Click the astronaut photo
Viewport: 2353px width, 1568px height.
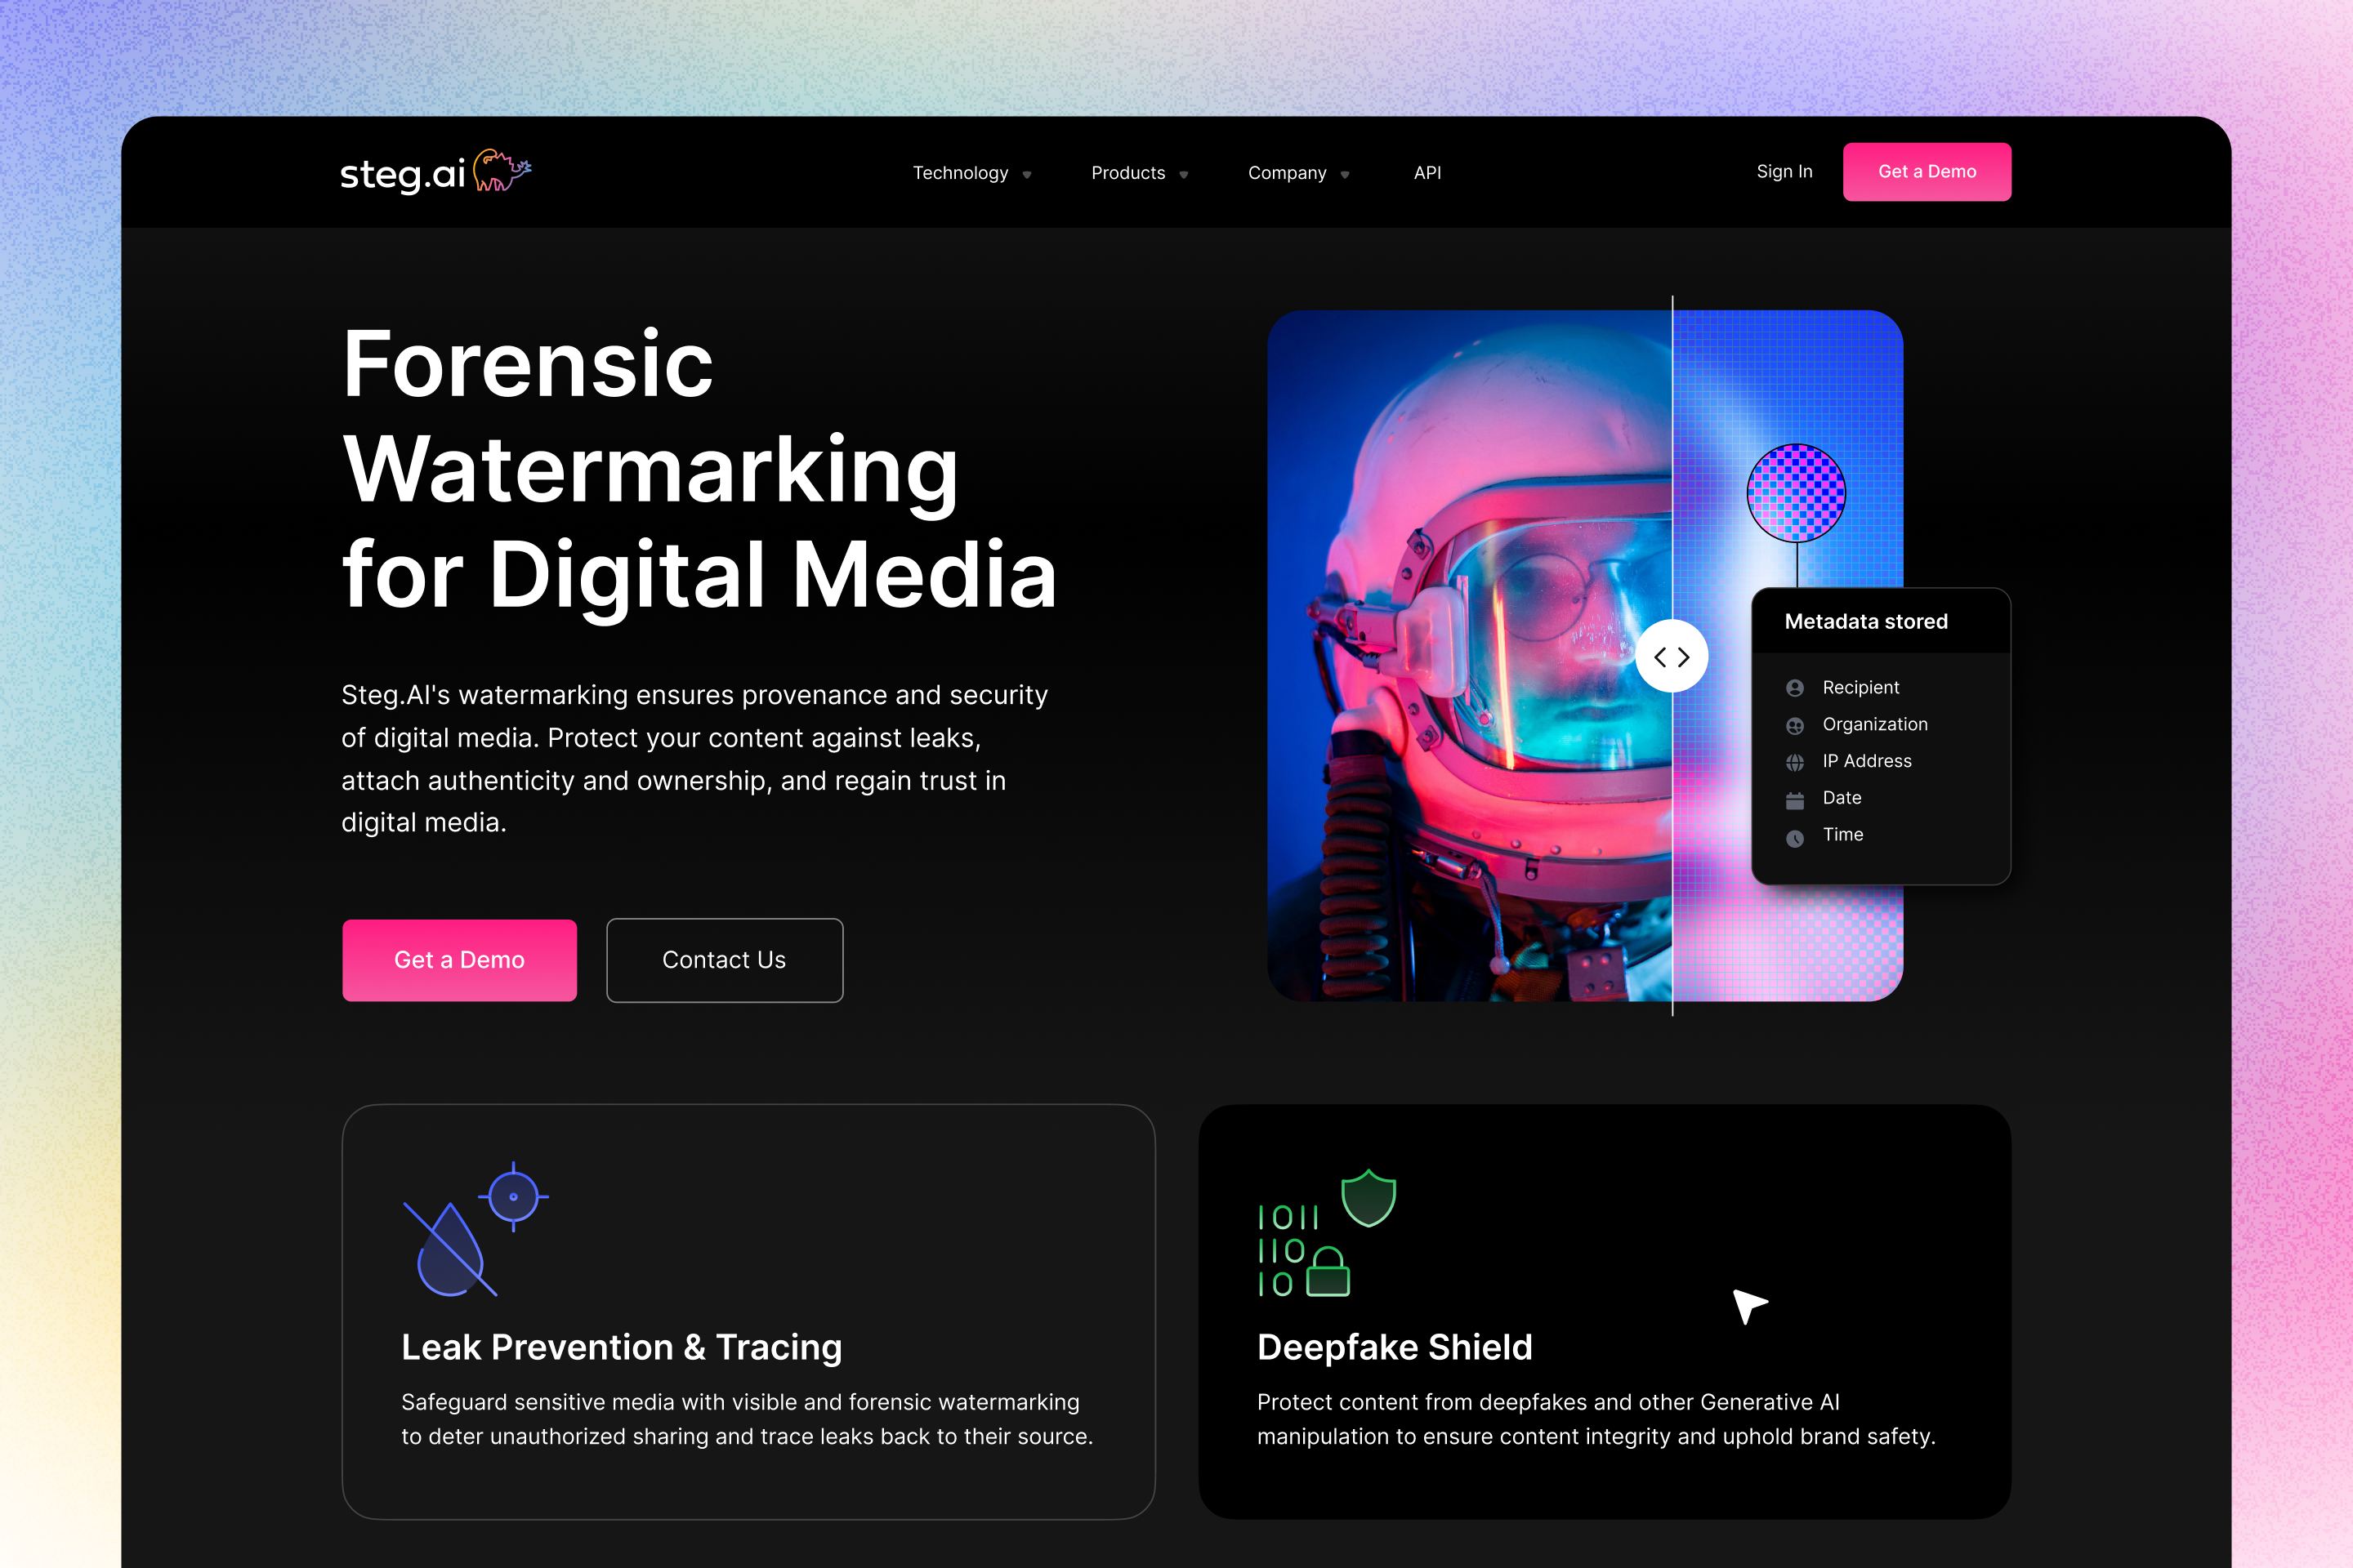(x=1470, y=655)
